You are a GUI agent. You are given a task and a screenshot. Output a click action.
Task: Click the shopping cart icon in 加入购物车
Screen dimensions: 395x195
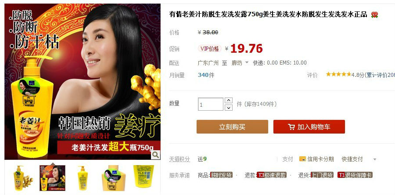coord(291,127)
